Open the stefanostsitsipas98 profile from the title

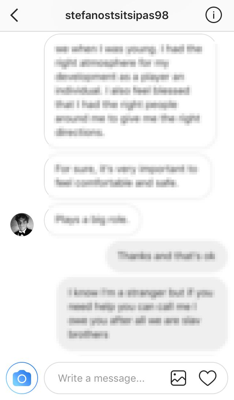[117, 15]
